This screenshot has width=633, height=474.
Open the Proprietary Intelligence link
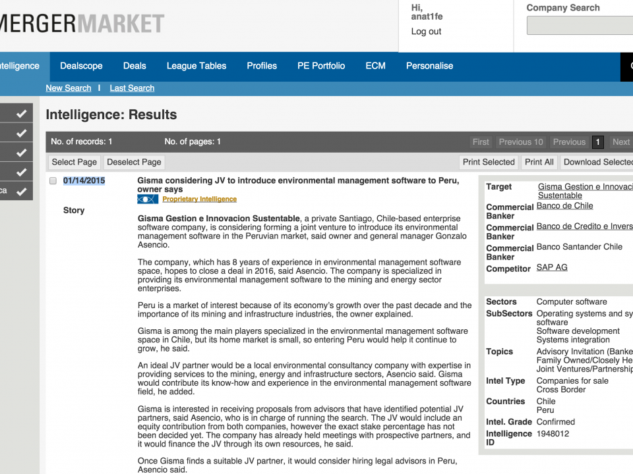[x=199, y=199]
